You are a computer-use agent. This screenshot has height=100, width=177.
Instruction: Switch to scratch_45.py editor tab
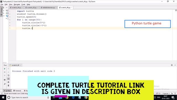point(32,7)
